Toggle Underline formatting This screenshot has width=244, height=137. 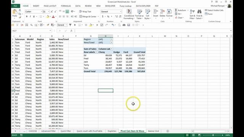(34, 16)
